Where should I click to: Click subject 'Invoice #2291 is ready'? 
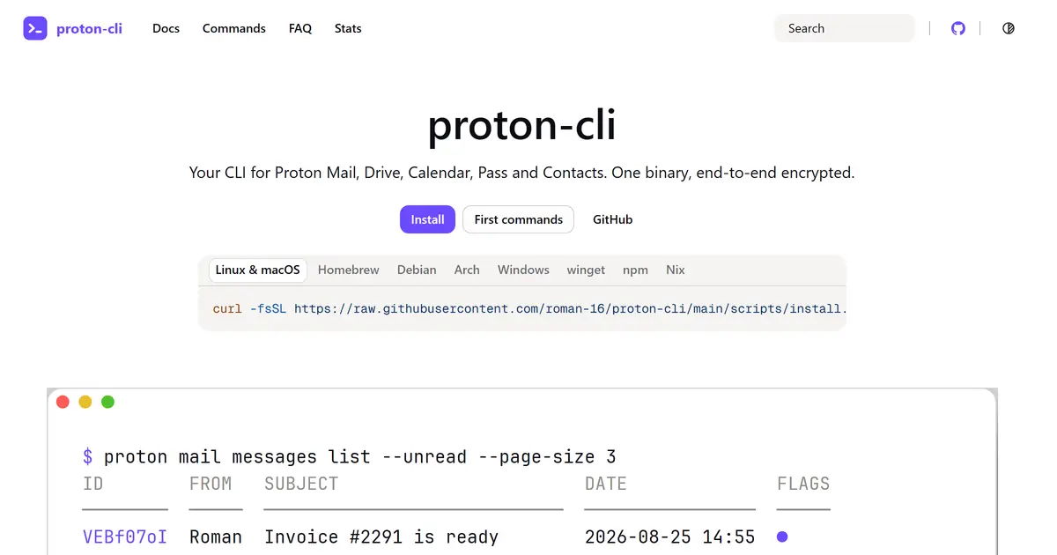381,536
